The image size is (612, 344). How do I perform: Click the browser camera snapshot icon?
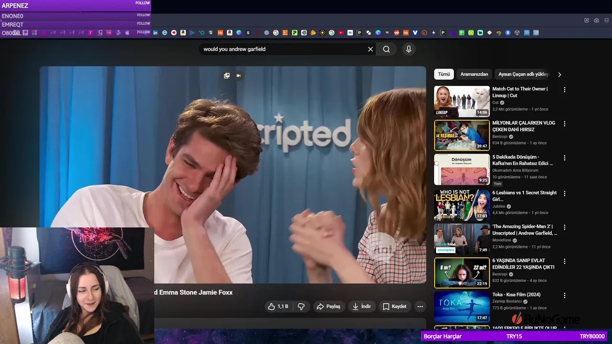click(596, 20)
